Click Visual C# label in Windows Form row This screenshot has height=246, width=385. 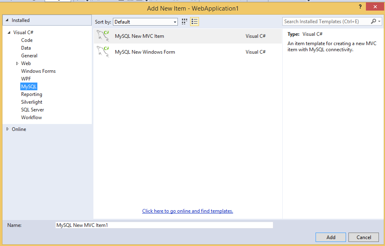pyautogui.click(x=255, y=52)
